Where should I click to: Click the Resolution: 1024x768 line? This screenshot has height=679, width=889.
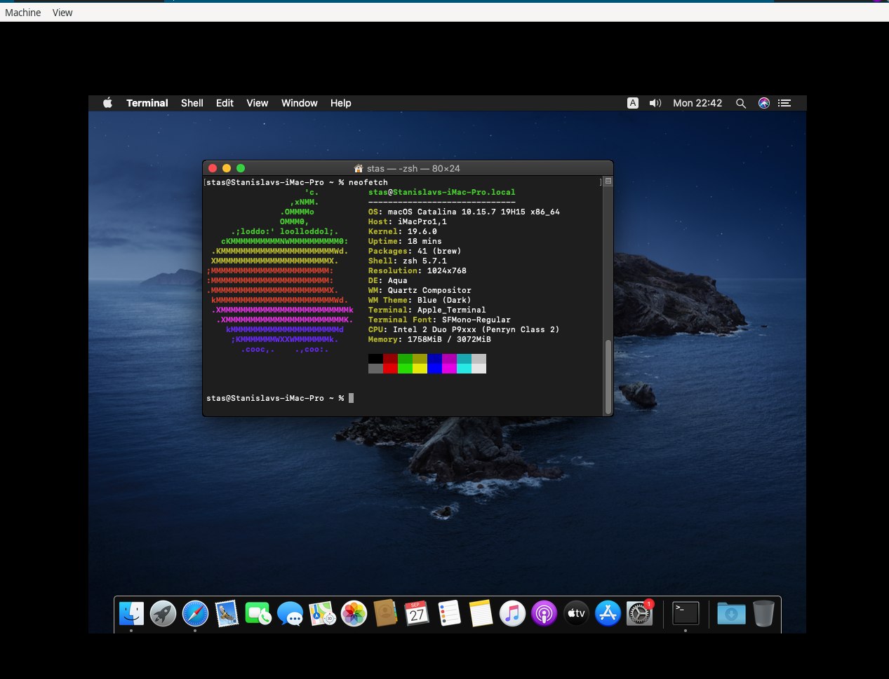pos(417,270)
